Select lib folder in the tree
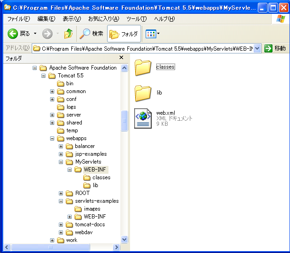 [91, 185]
